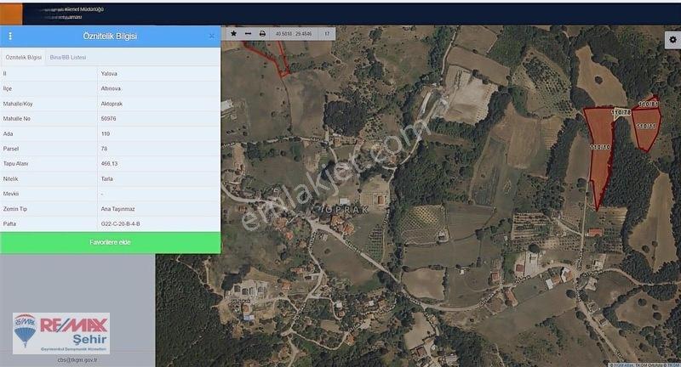Click the orange logo block in header
Image resolution: width=681 pixels, height=367 pixels.
click(x=11, y=14)
